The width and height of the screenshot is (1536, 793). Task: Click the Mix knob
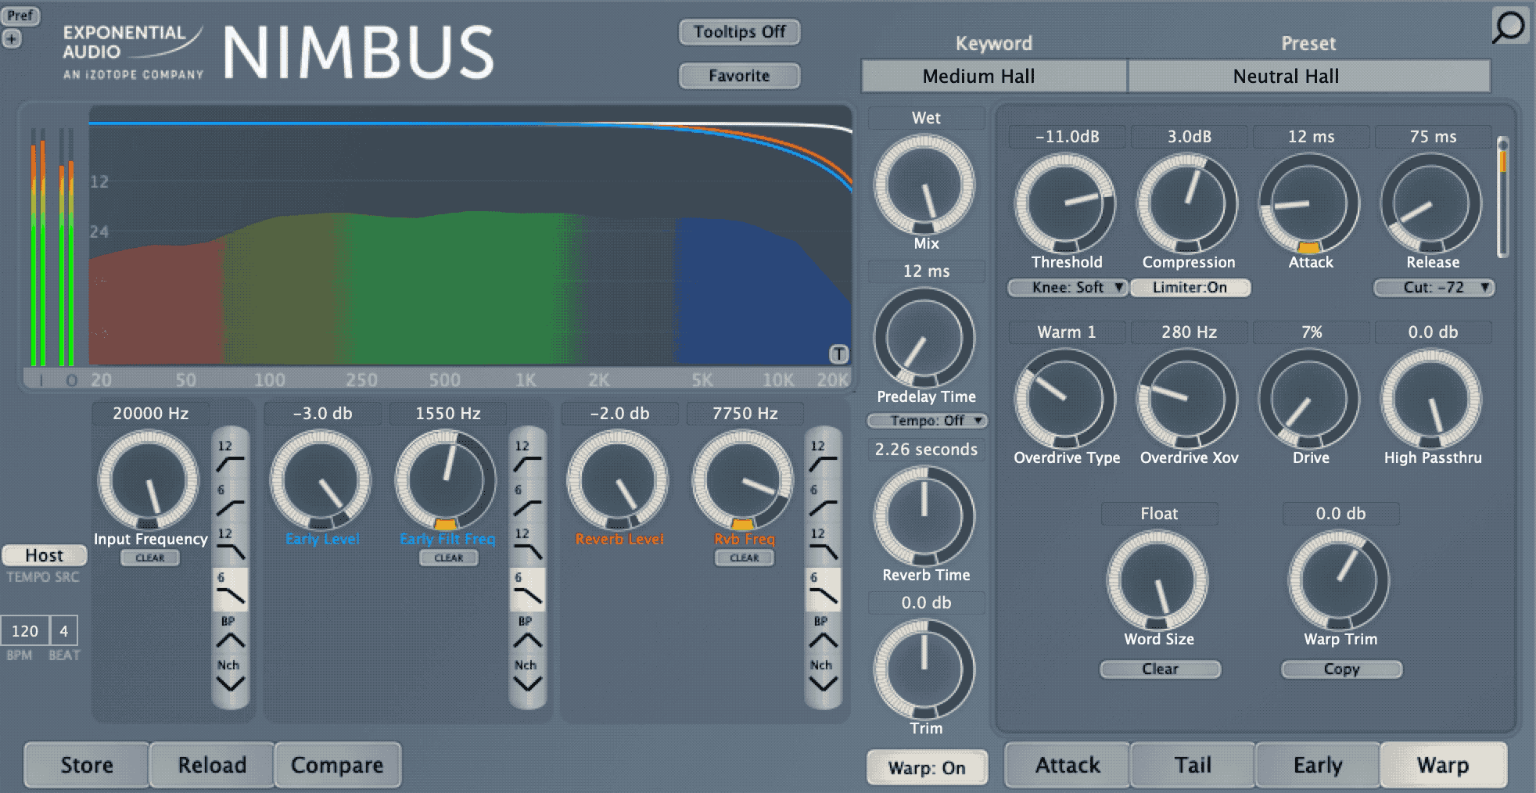924,185
